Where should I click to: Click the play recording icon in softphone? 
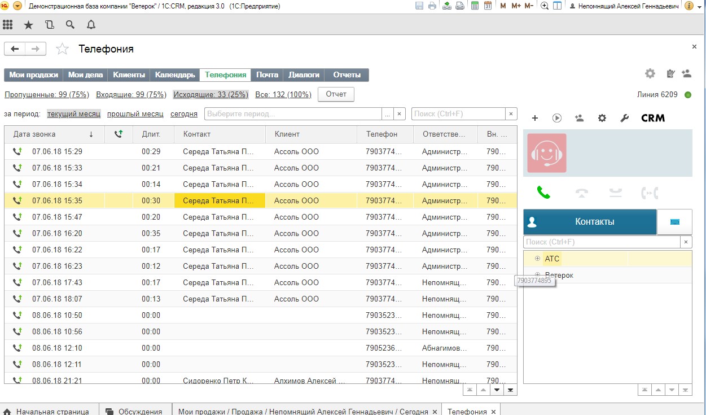(x=557, y=118)
